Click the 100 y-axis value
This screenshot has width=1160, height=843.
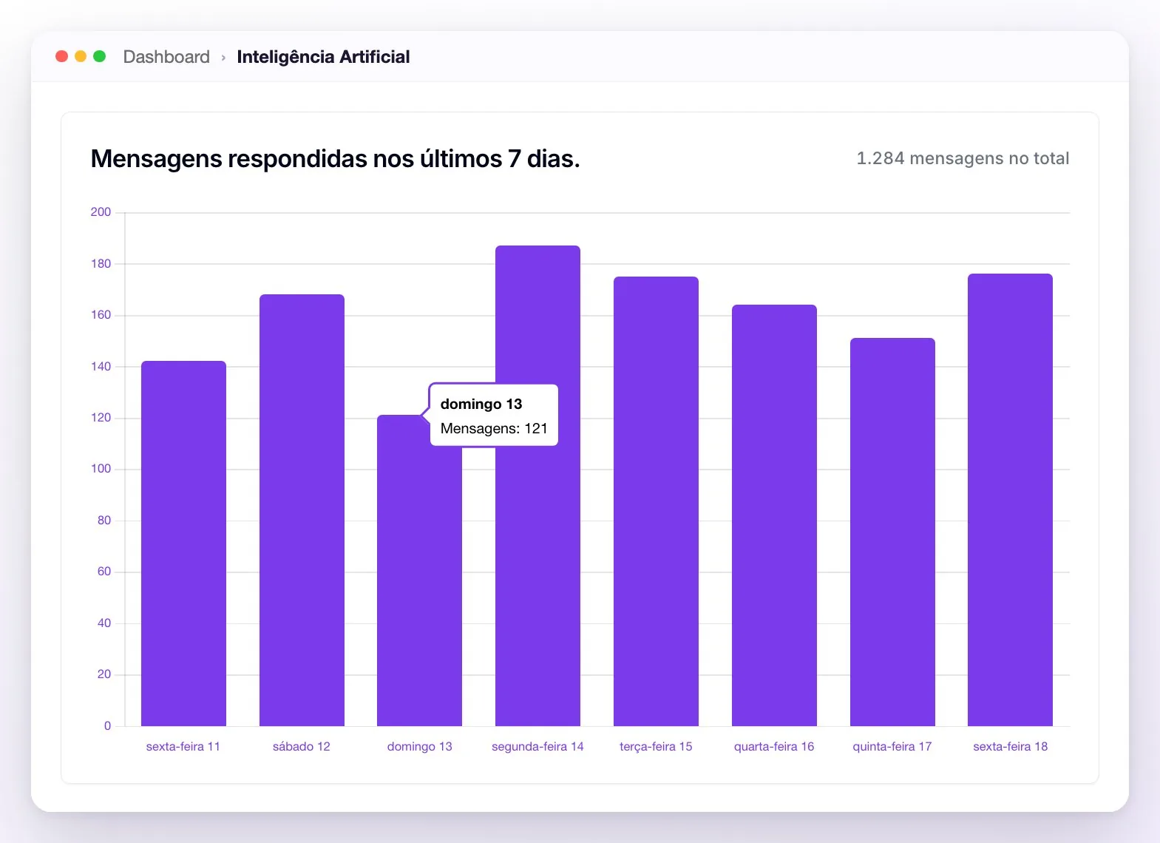pyautogui.click(x=101, y=469)
